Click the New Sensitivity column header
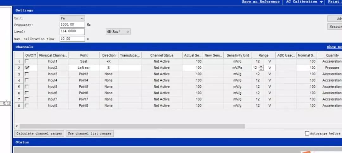342x153 pixels. point(213,55)
